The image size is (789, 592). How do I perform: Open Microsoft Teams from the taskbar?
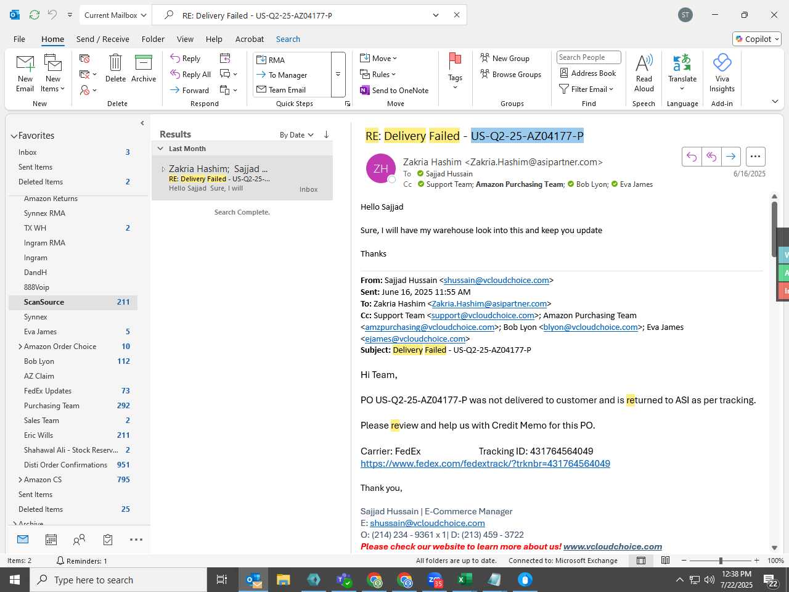343,580
